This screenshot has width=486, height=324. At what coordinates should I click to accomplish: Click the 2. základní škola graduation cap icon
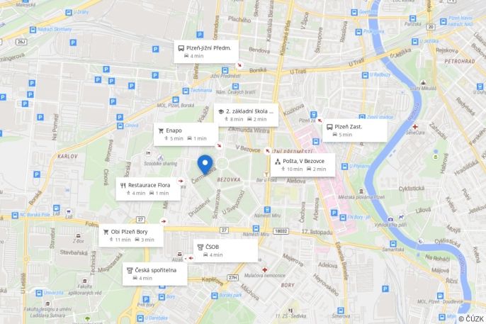coord(221,111)
